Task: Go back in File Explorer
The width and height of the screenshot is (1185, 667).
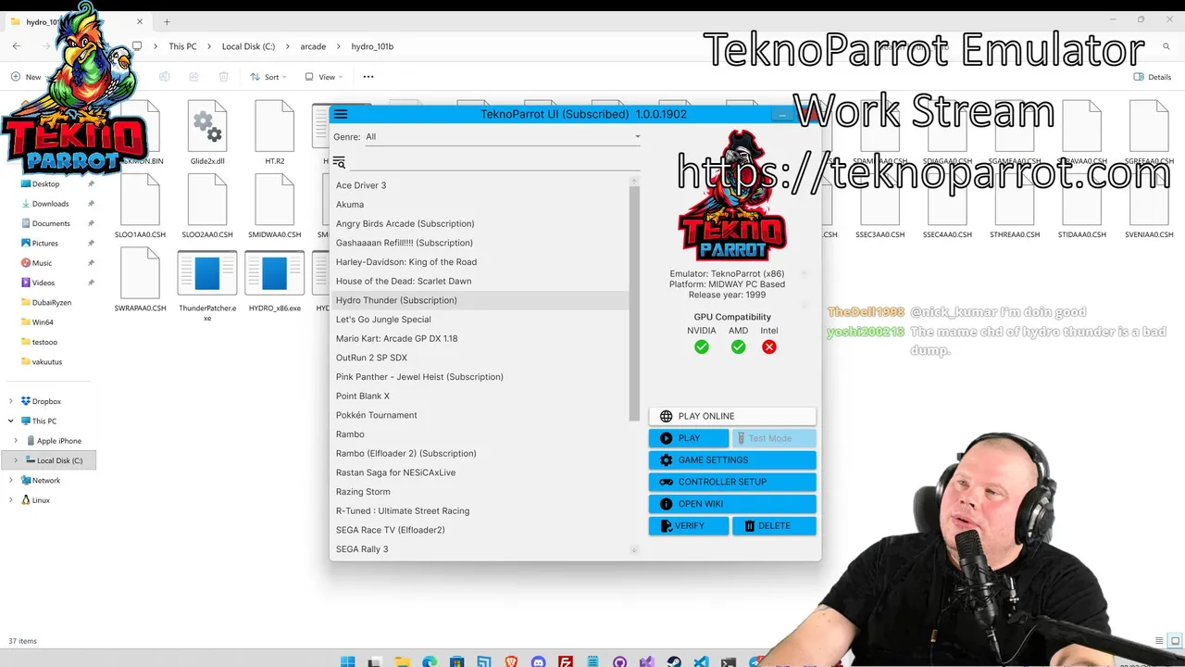Action: pos(17,46)
